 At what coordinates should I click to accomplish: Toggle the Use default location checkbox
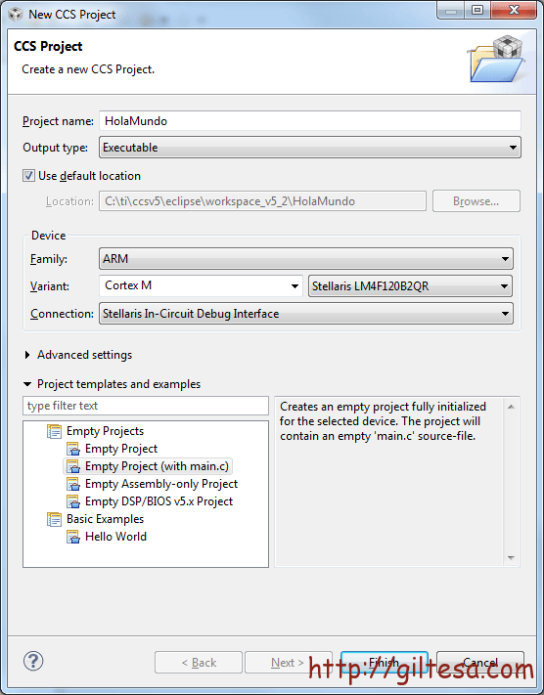(28, 176)
